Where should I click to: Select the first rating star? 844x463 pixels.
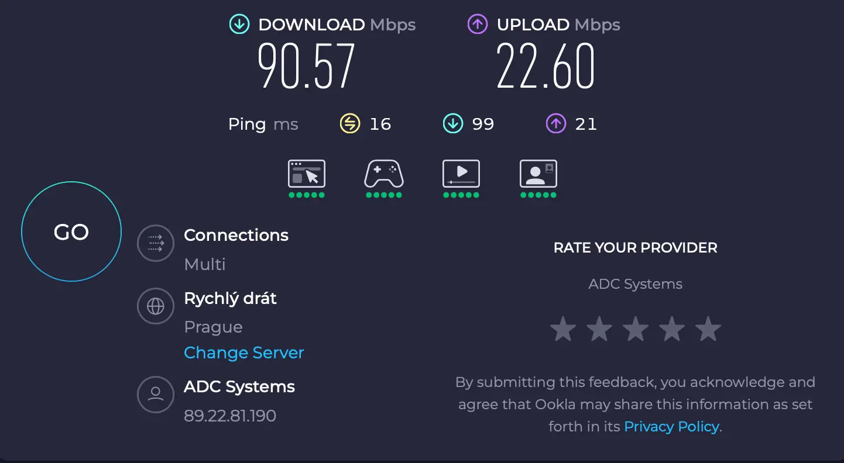pos(562,329)
